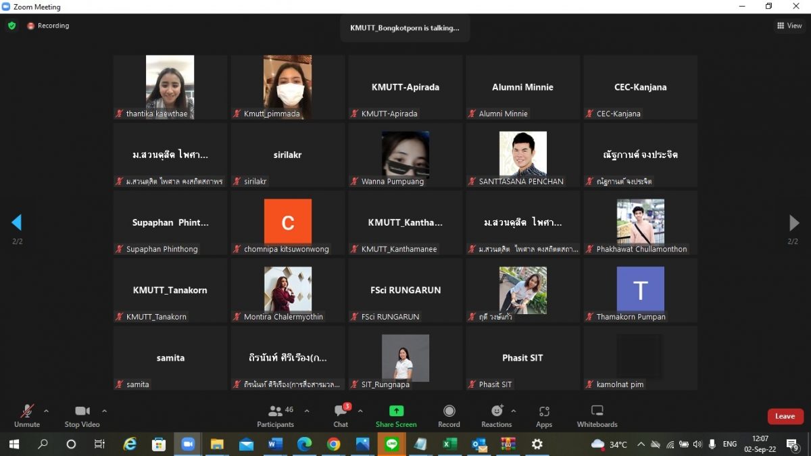Viewport: 811px width, 456px height.
Task: Go to next gallery page arrow
Action: pyautogui.click(x=794, y=222)
